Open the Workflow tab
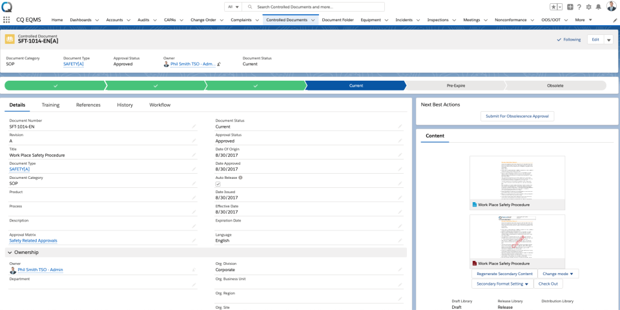 click(x=160, y=105)
